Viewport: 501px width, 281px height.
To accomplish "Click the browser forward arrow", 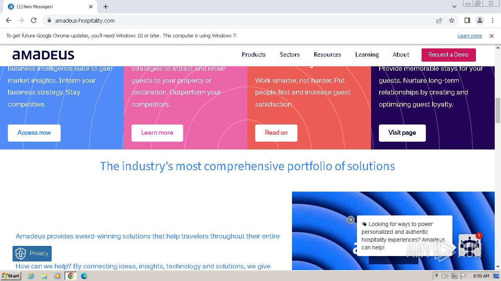I will point(21,20).
